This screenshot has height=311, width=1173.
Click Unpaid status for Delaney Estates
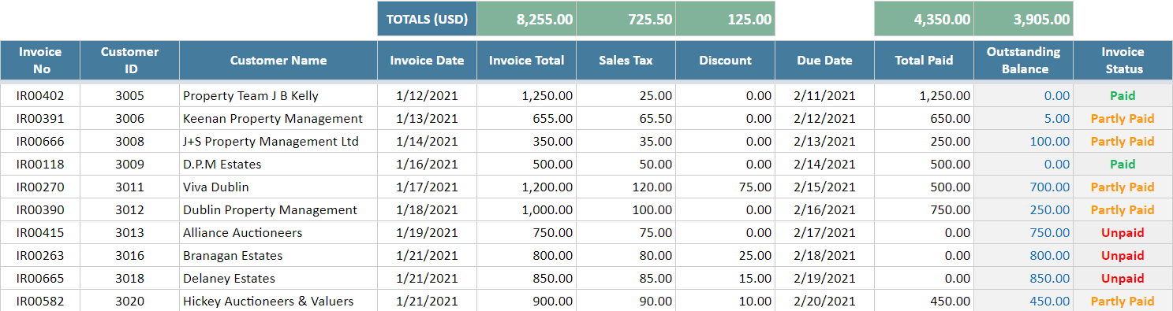(1123, 279)
